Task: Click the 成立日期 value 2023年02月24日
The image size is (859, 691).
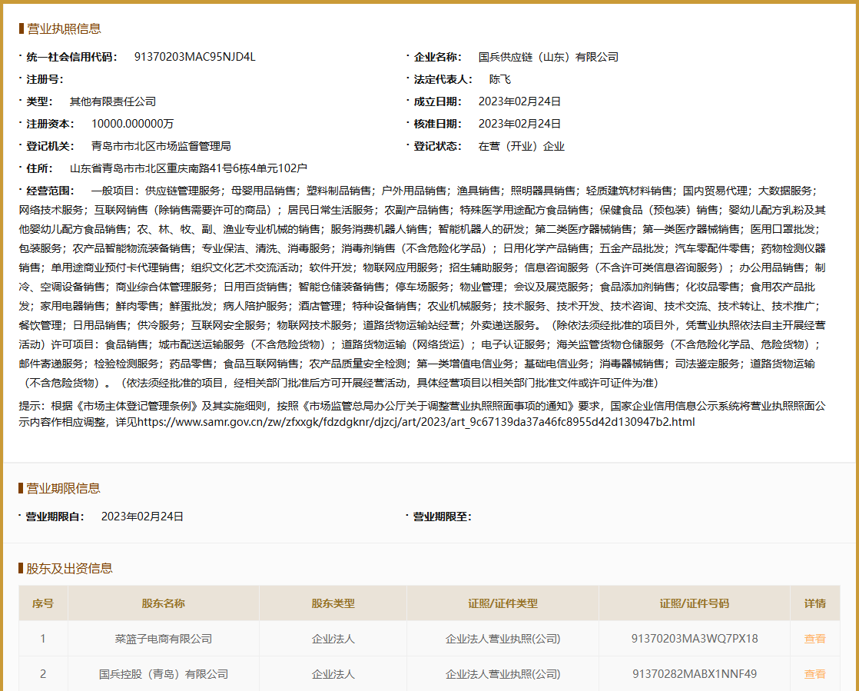Action: pos(519,101)
